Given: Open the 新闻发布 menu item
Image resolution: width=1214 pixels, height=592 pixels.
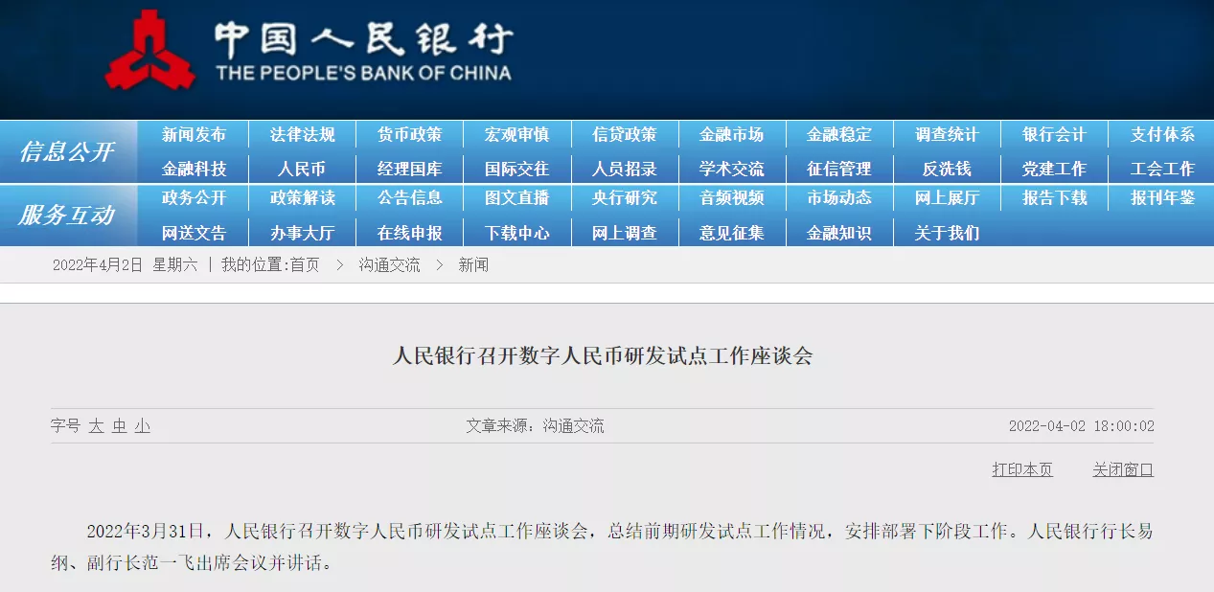Looking at the screenshot, I should tap(195, 134).
